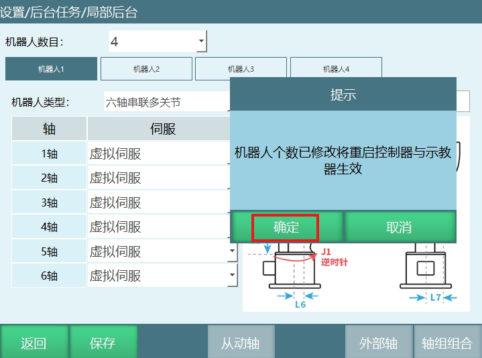Viewport: 482px width, 358px height.
Task: Select the 1轴 servo field
Action: [158, 154]
